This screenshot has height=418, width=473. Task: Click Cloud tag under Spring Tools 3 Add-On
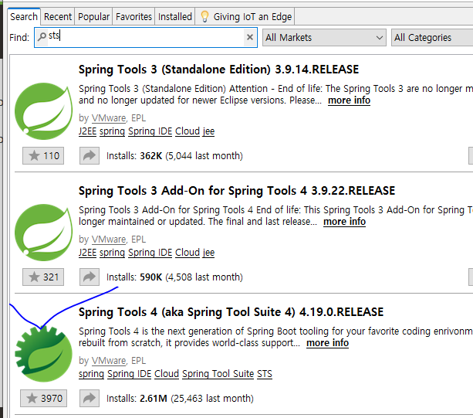tap(188, 253)
